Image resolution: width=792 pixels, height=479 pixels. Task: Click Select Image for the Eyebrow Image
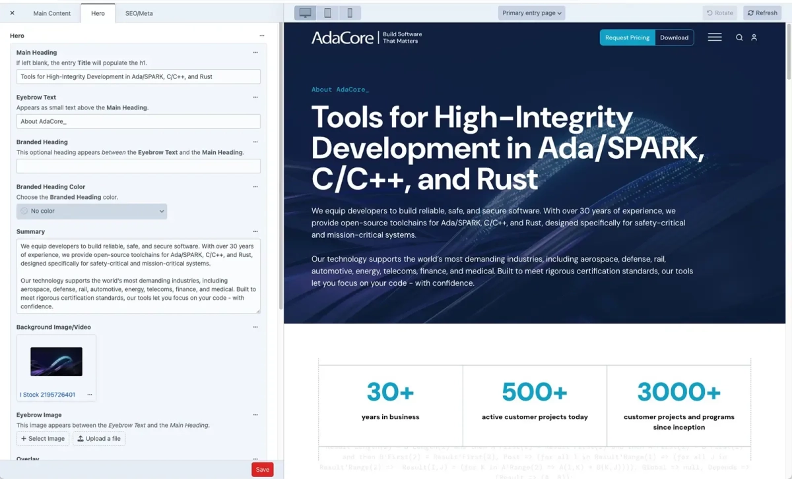coord(42,438)
